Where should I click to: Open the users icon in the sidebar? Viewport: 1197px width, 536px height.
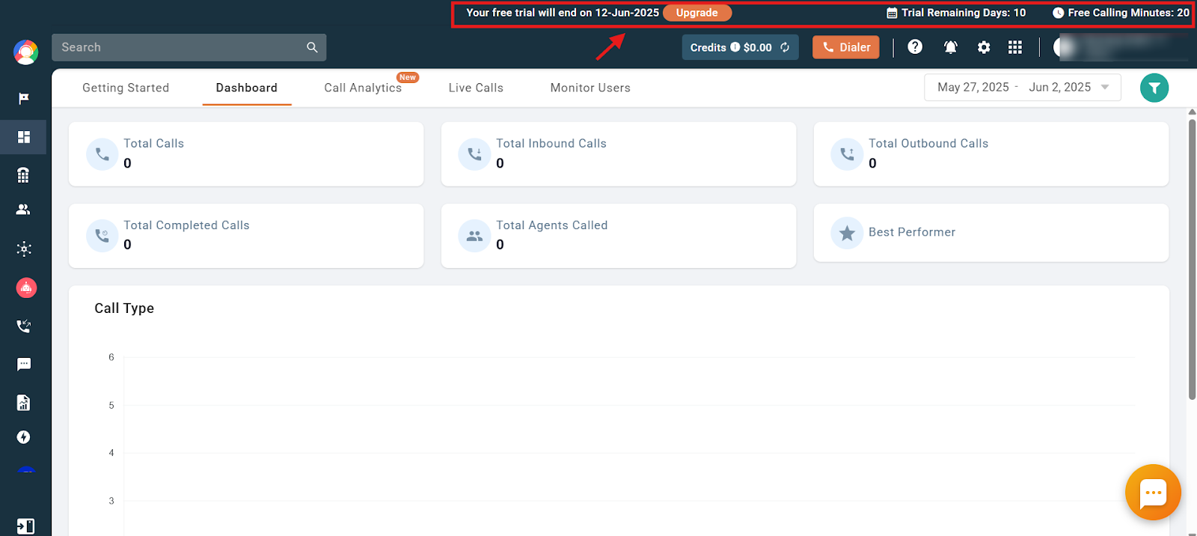24,210
